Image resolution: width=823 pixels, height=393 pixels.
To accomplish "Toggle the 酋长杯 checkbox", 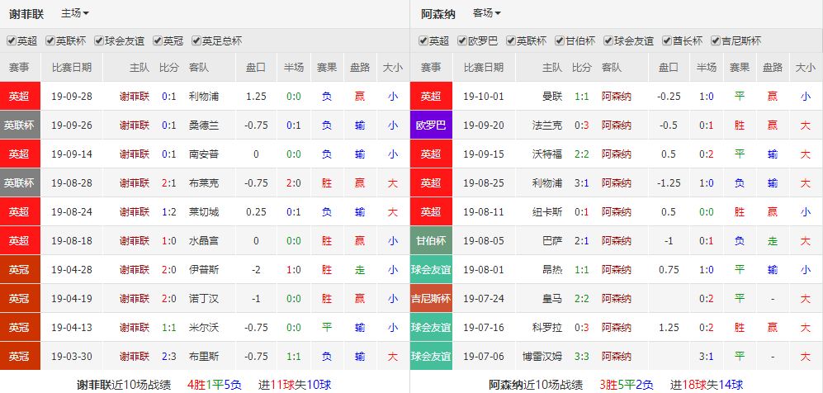I will pyautogui.click(x=667, y=41).
